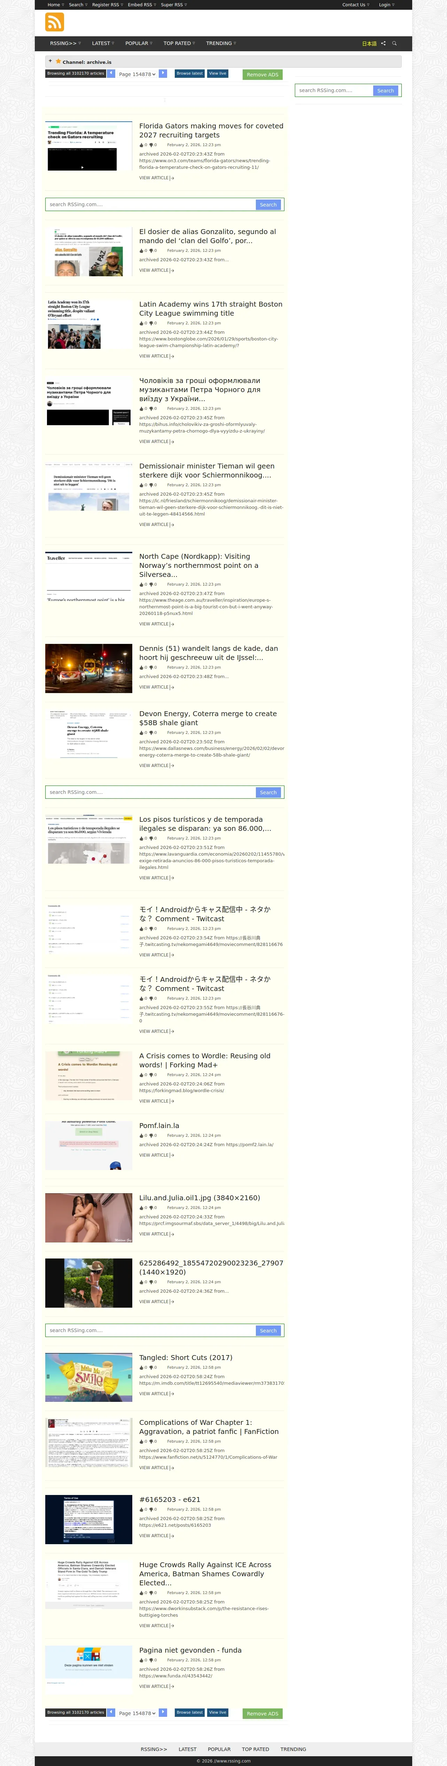Click the green Remove ADS button at bottom
447x1766 pixels.
click(262, 1713)
